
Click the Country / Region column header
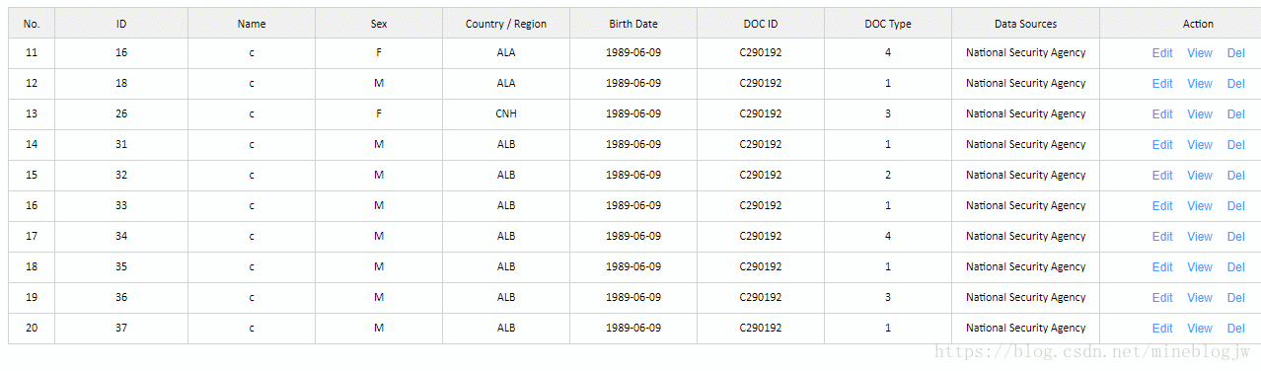506,24
